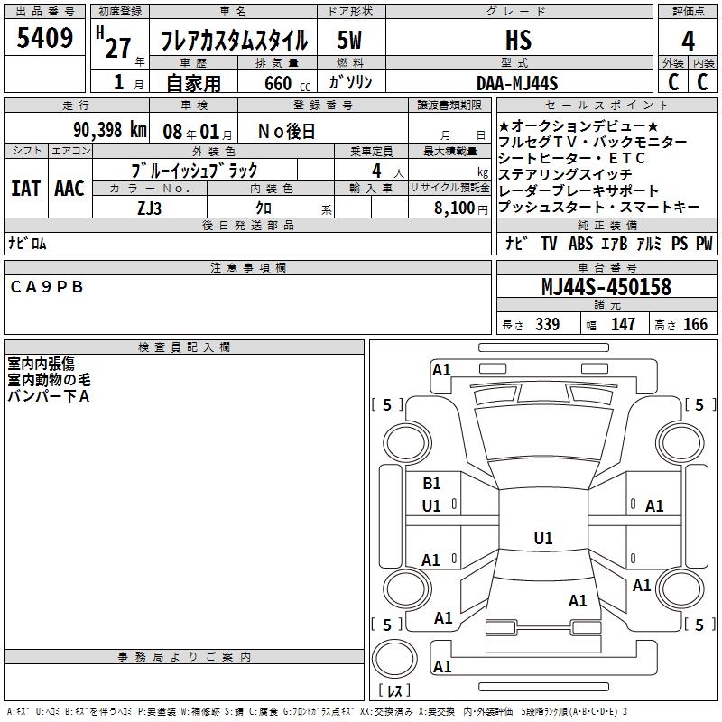Click interior color クロ

264,208
